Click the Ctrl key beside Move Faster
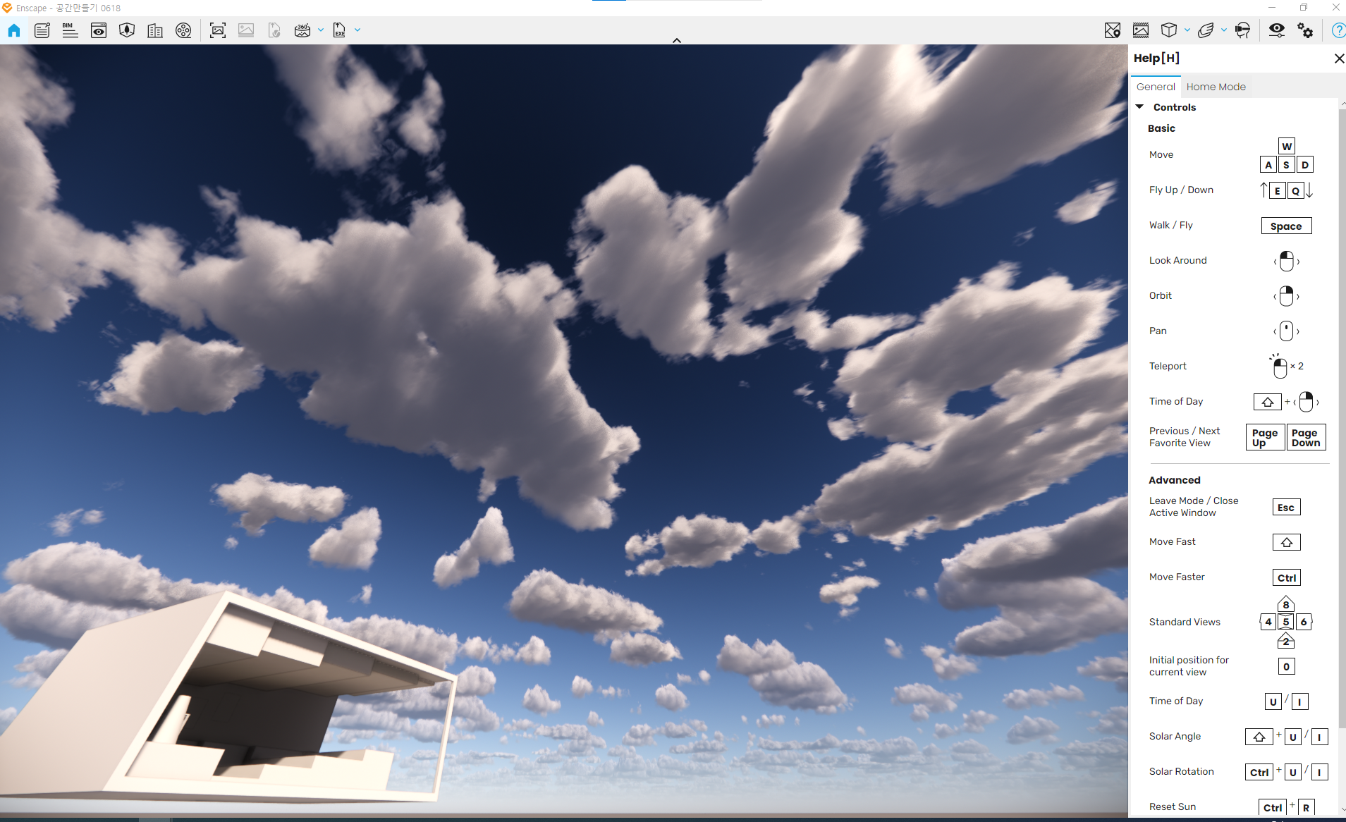This screenshot has width=1346, height=822. click(1287, 578)
